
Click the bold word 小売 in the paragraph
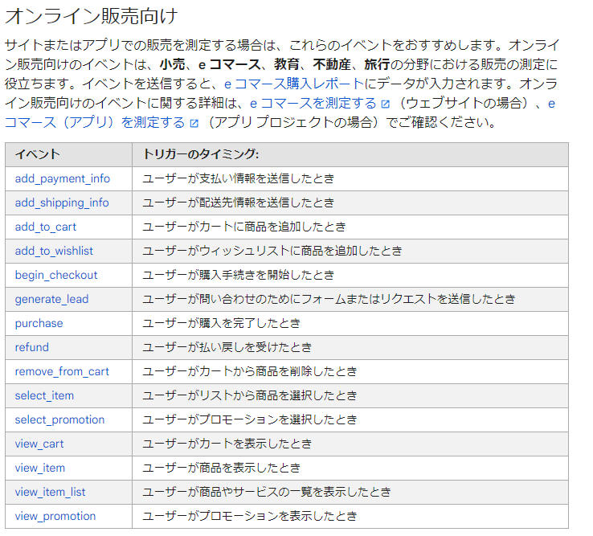173,64
